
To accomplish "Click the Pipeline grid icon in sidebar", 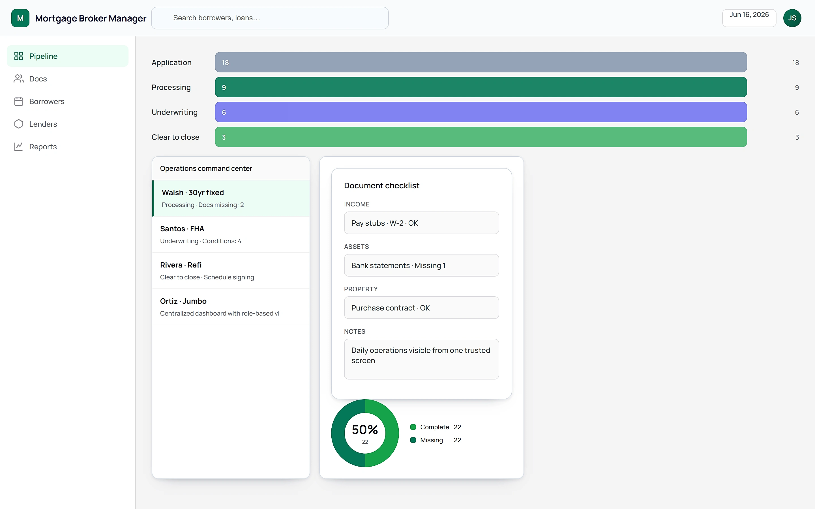I will click(18, 56).
